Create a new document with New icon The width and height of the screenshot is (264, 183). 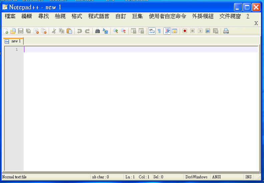(6, 31)
